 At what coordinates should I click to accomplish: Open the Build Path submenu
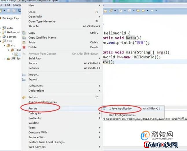click(62, 58)
